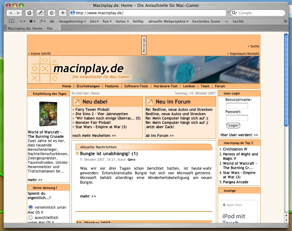This screenshot has width=292, height=231.
Task: Click the Neu im Forum arrow icon
Action: click(150, 102)
